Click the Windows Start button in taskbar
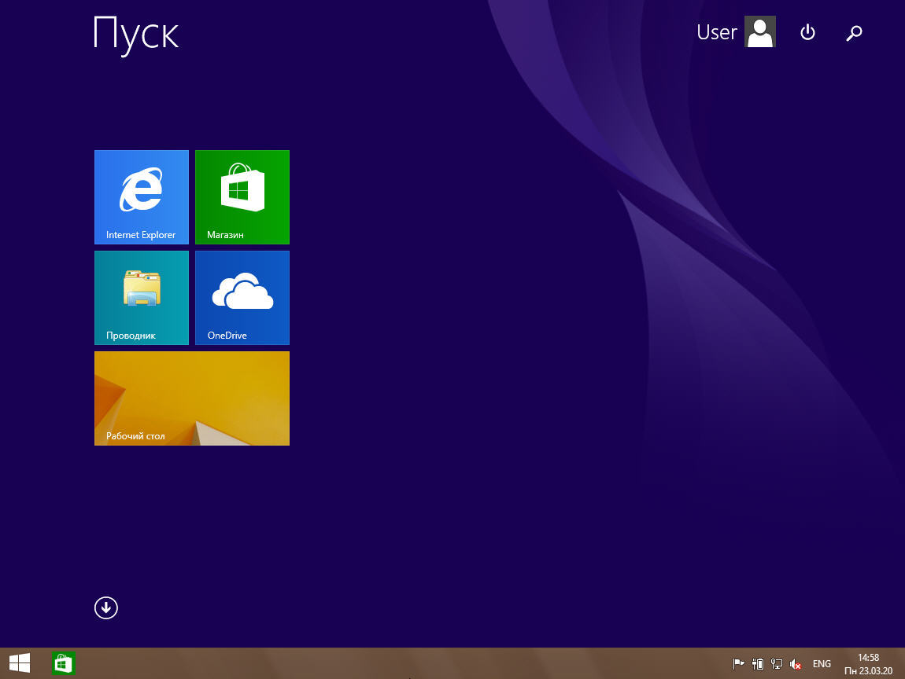Screen dimensions: 905x679 tap(20, 664)
